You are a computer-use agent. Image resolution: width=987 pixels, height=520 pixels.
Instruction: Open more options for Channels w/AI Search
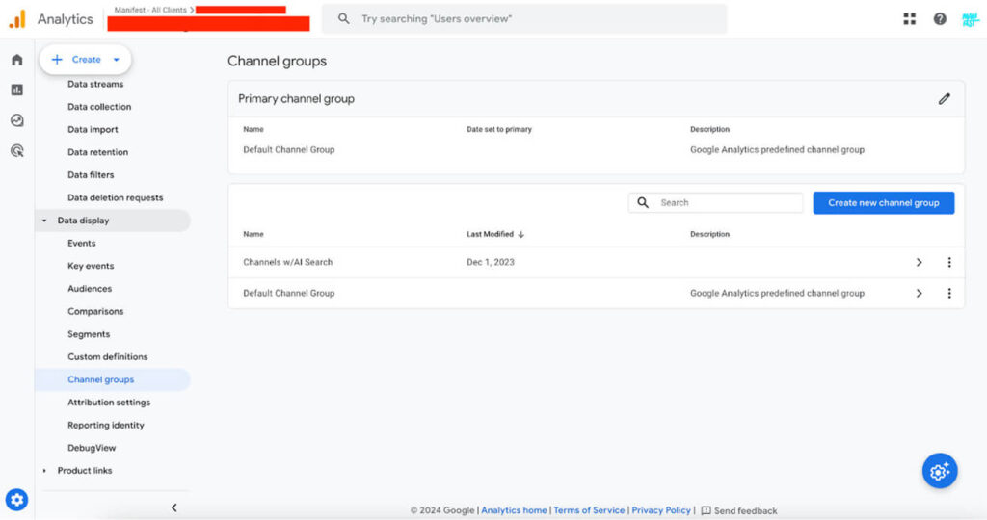tap(949, 262)
